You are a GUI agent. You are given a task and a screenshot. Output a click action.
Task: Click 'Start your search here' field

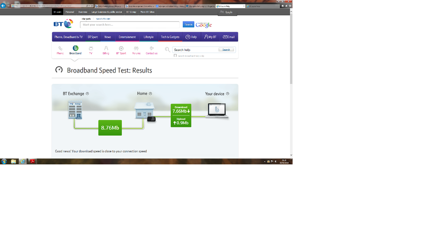(129, 25)
